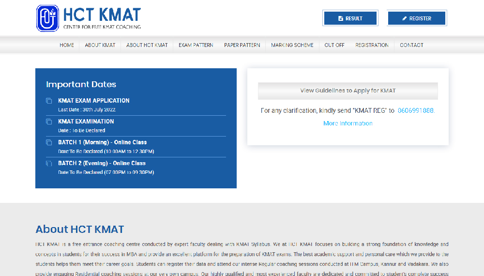Image resolution: width=484 pixels, height=276 pixels.
Task: Click the copy icon beside KMAT EXAM APPLICATION
Action: click(x=49, y=101)
